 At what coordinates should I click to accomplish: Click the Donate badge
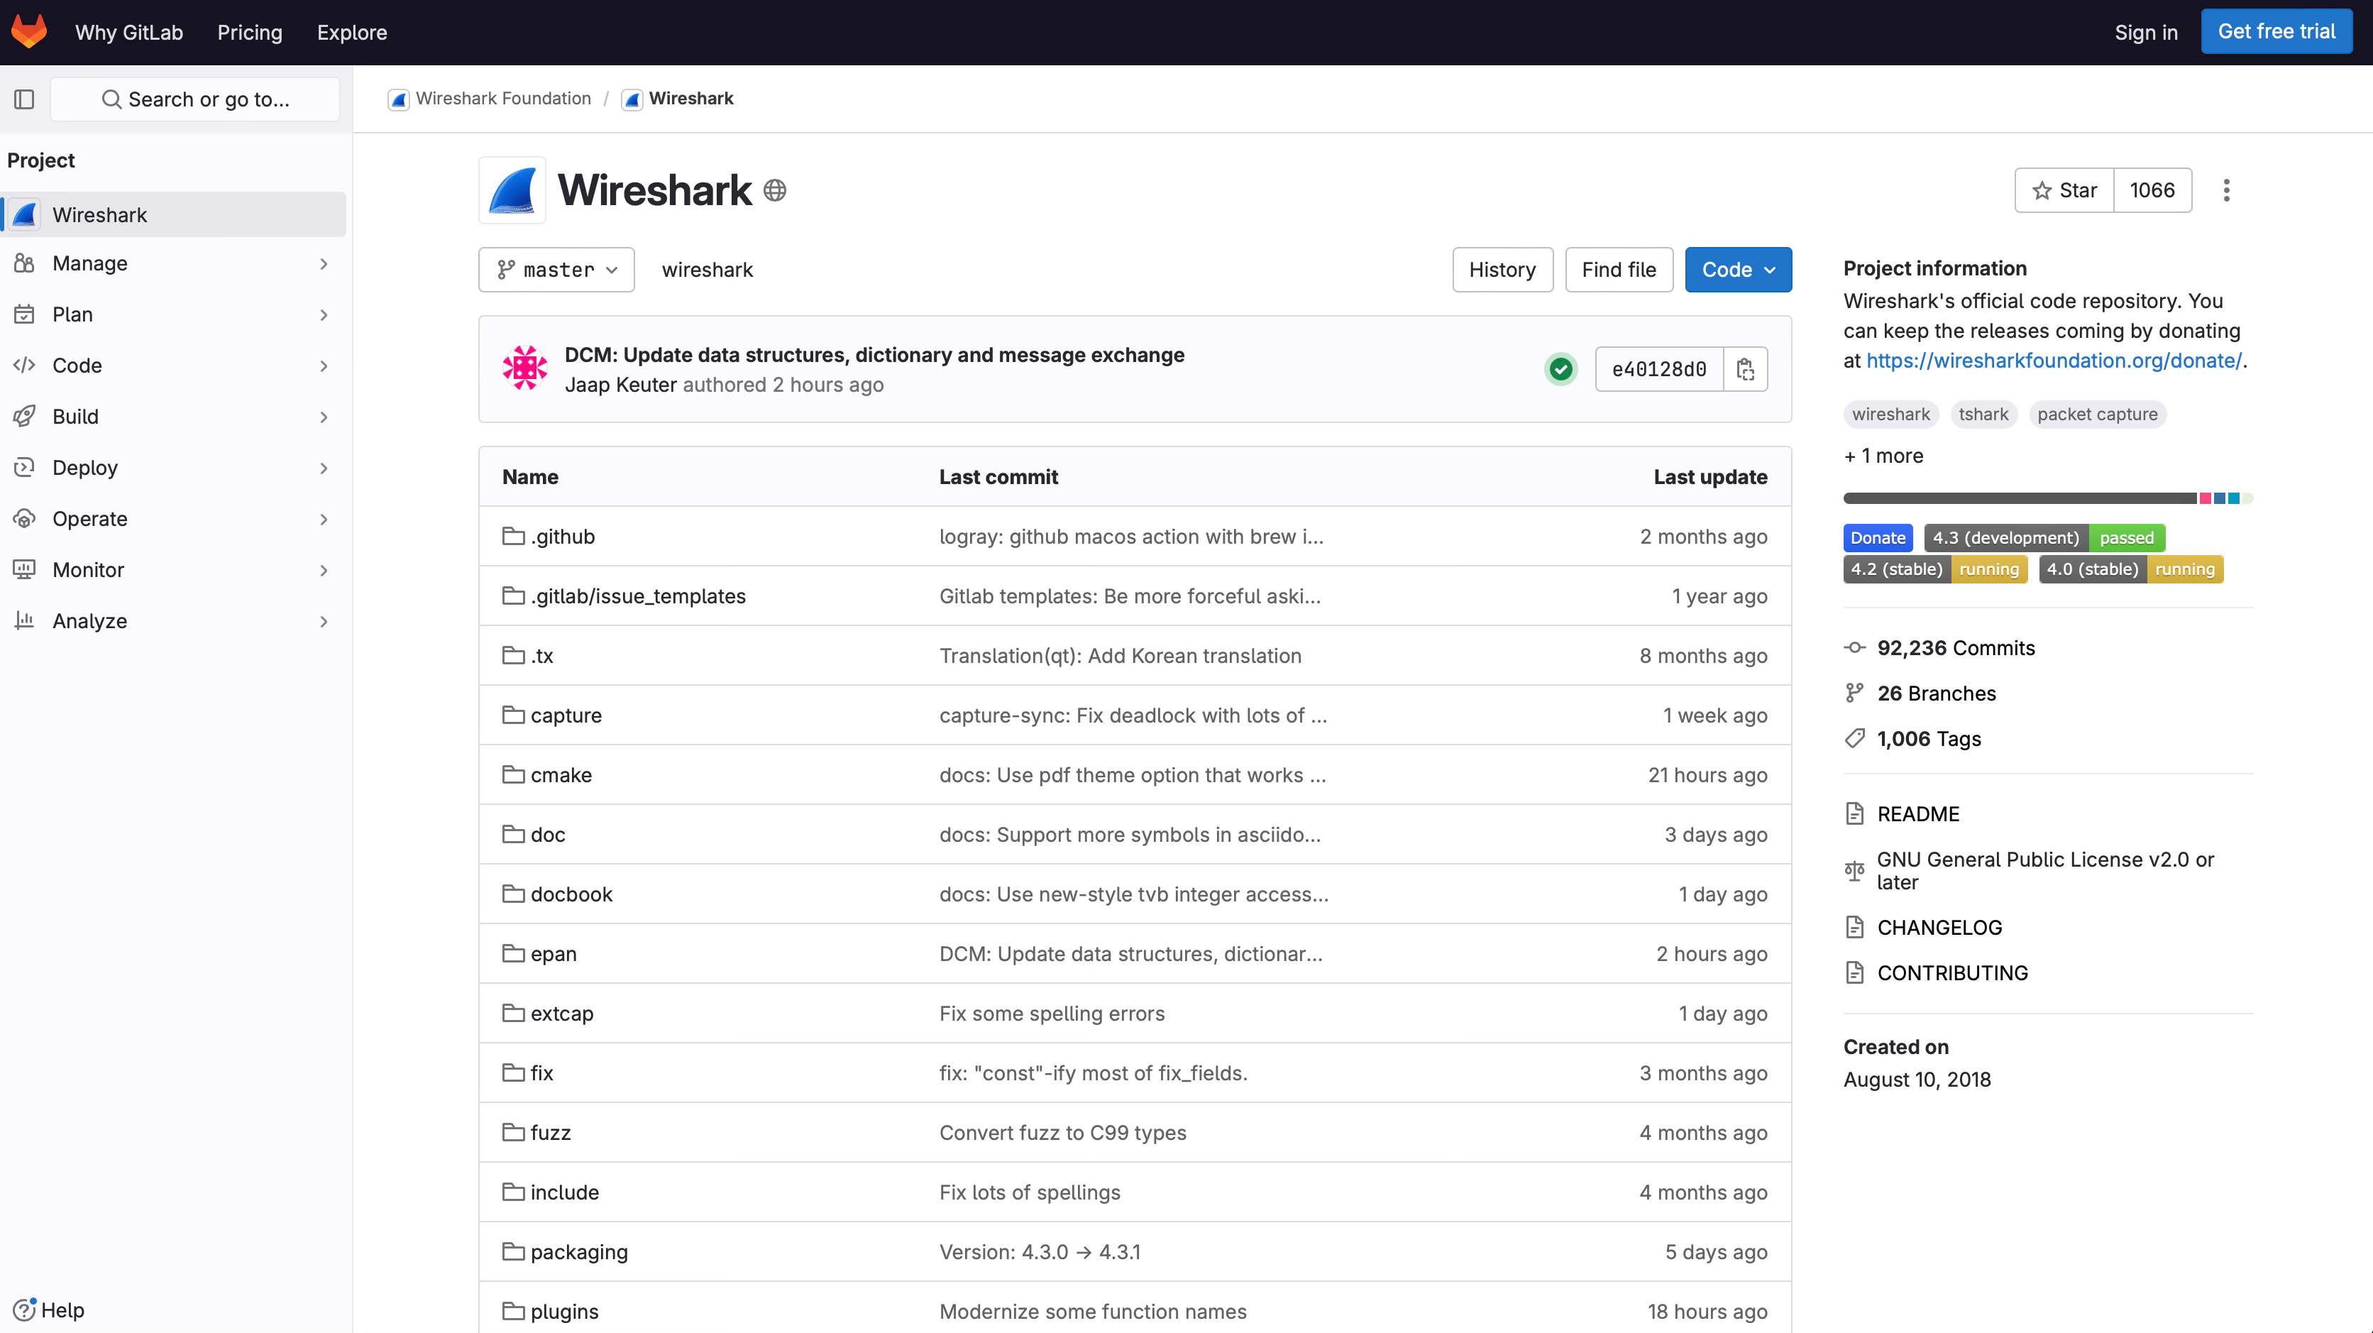coord(1878,538)
